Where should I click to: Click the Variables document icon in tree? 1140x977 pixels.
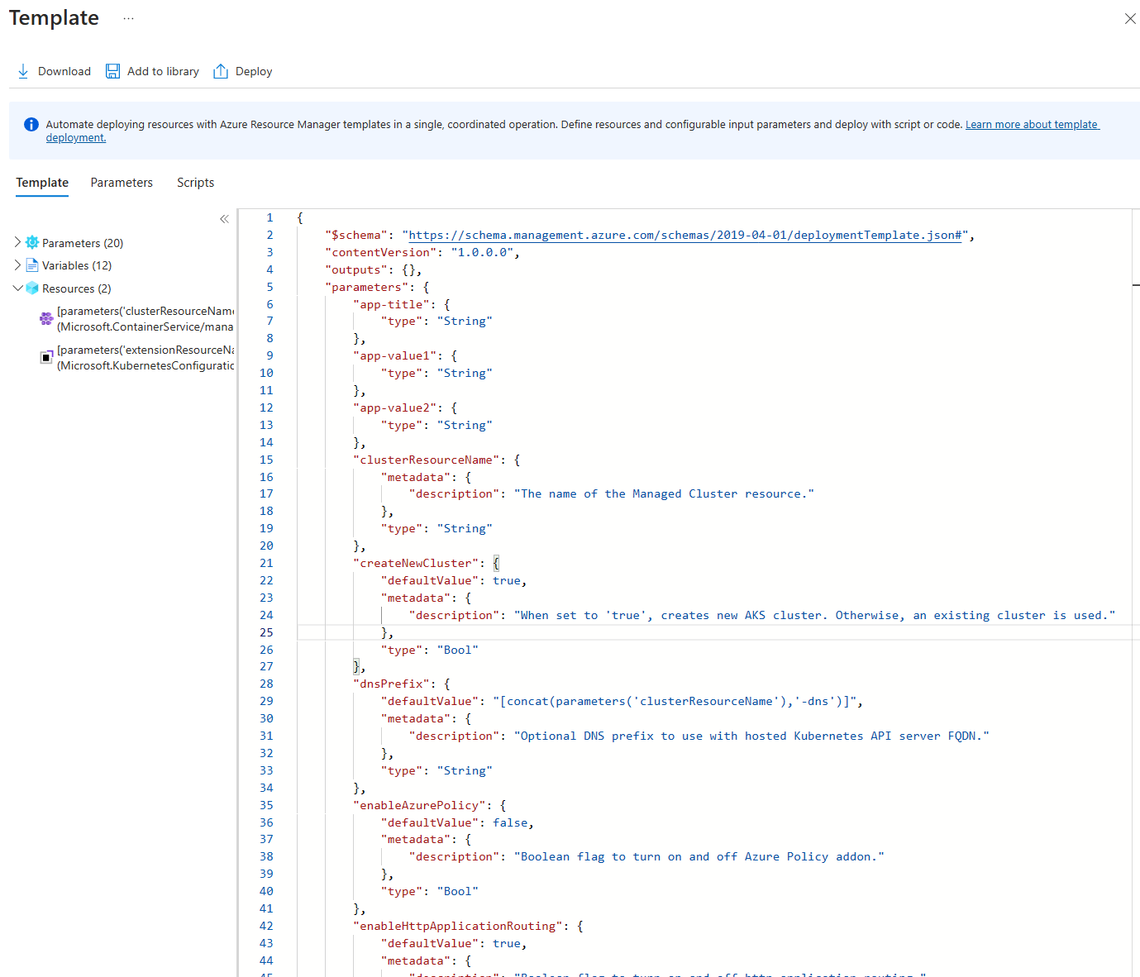pyautogui.click(x=32, y=265)
